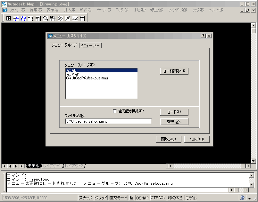Toggle OTRACK in the status bar
The image size is (258, 202).
tap(158, 198)
